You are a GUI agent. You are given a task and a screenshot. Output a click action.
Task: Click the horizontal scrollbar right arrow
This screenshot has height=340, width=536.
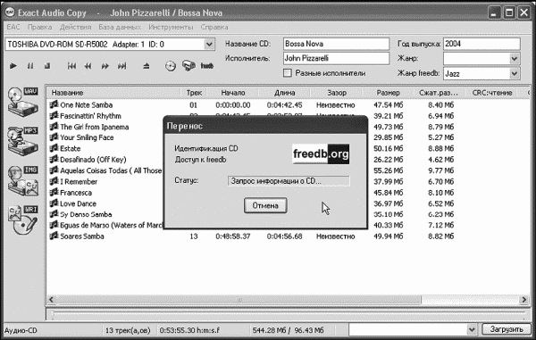point(523,300)
